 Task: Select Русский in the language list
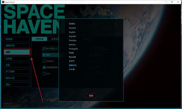click(72, 57)
